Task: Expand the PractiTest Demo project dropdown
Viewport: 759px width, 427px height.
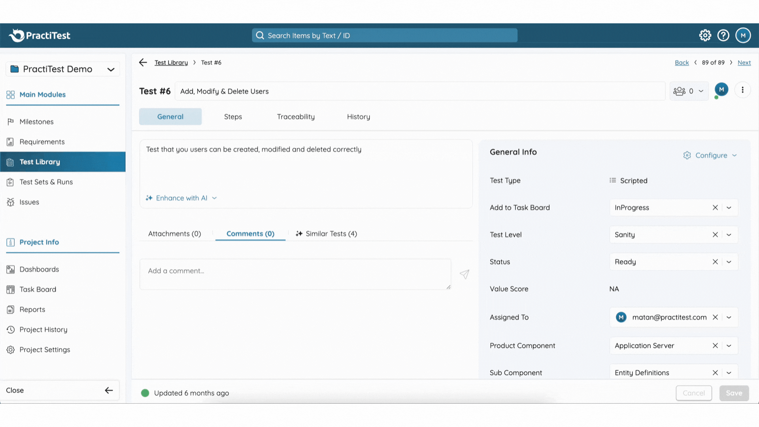Action: (111, 70)
